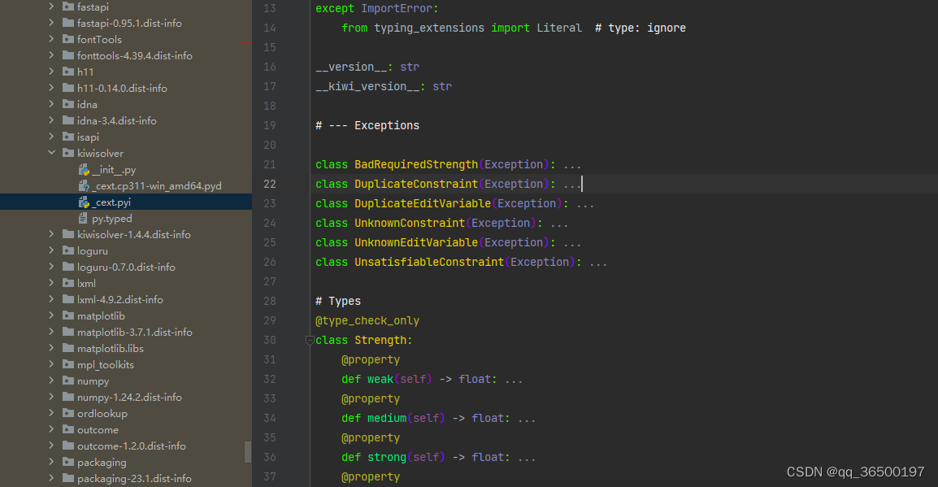Expand the packaging folder chevron

coord(51,463)
